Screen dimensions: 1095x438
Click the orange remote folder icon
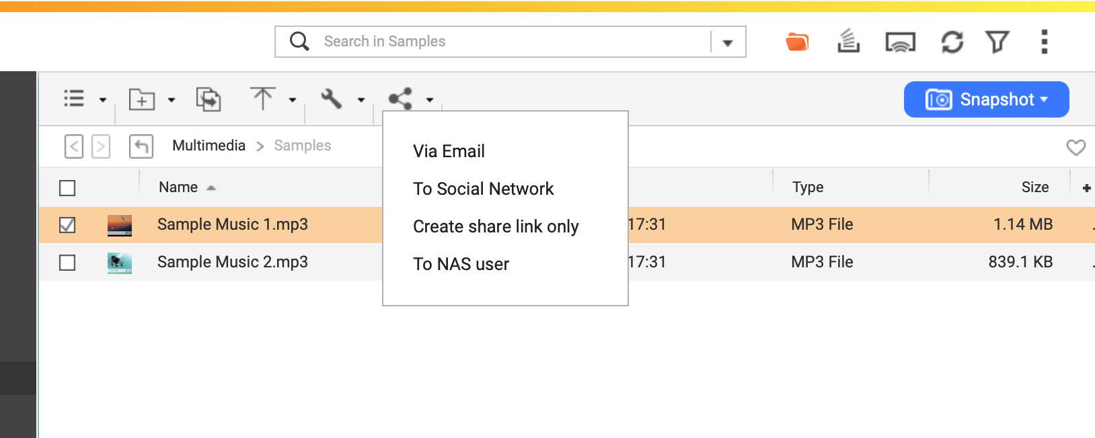(797, 42)
